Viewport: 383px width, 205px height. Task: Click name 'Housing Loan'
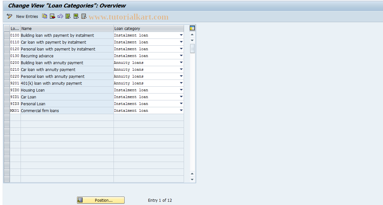click(x=33, y=90)
